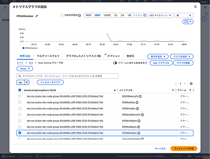Remove the dev filter tag
The image size is (210, 159).
27,82
